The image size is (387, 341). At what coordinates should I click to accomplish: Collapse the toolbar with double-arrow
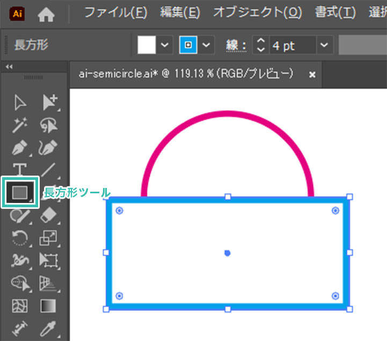(x=9, y=67)
